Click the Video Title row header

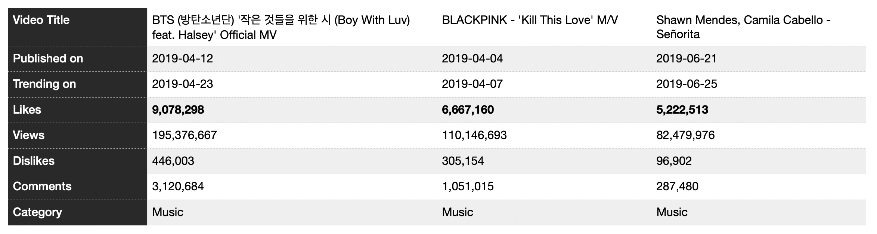78,27
